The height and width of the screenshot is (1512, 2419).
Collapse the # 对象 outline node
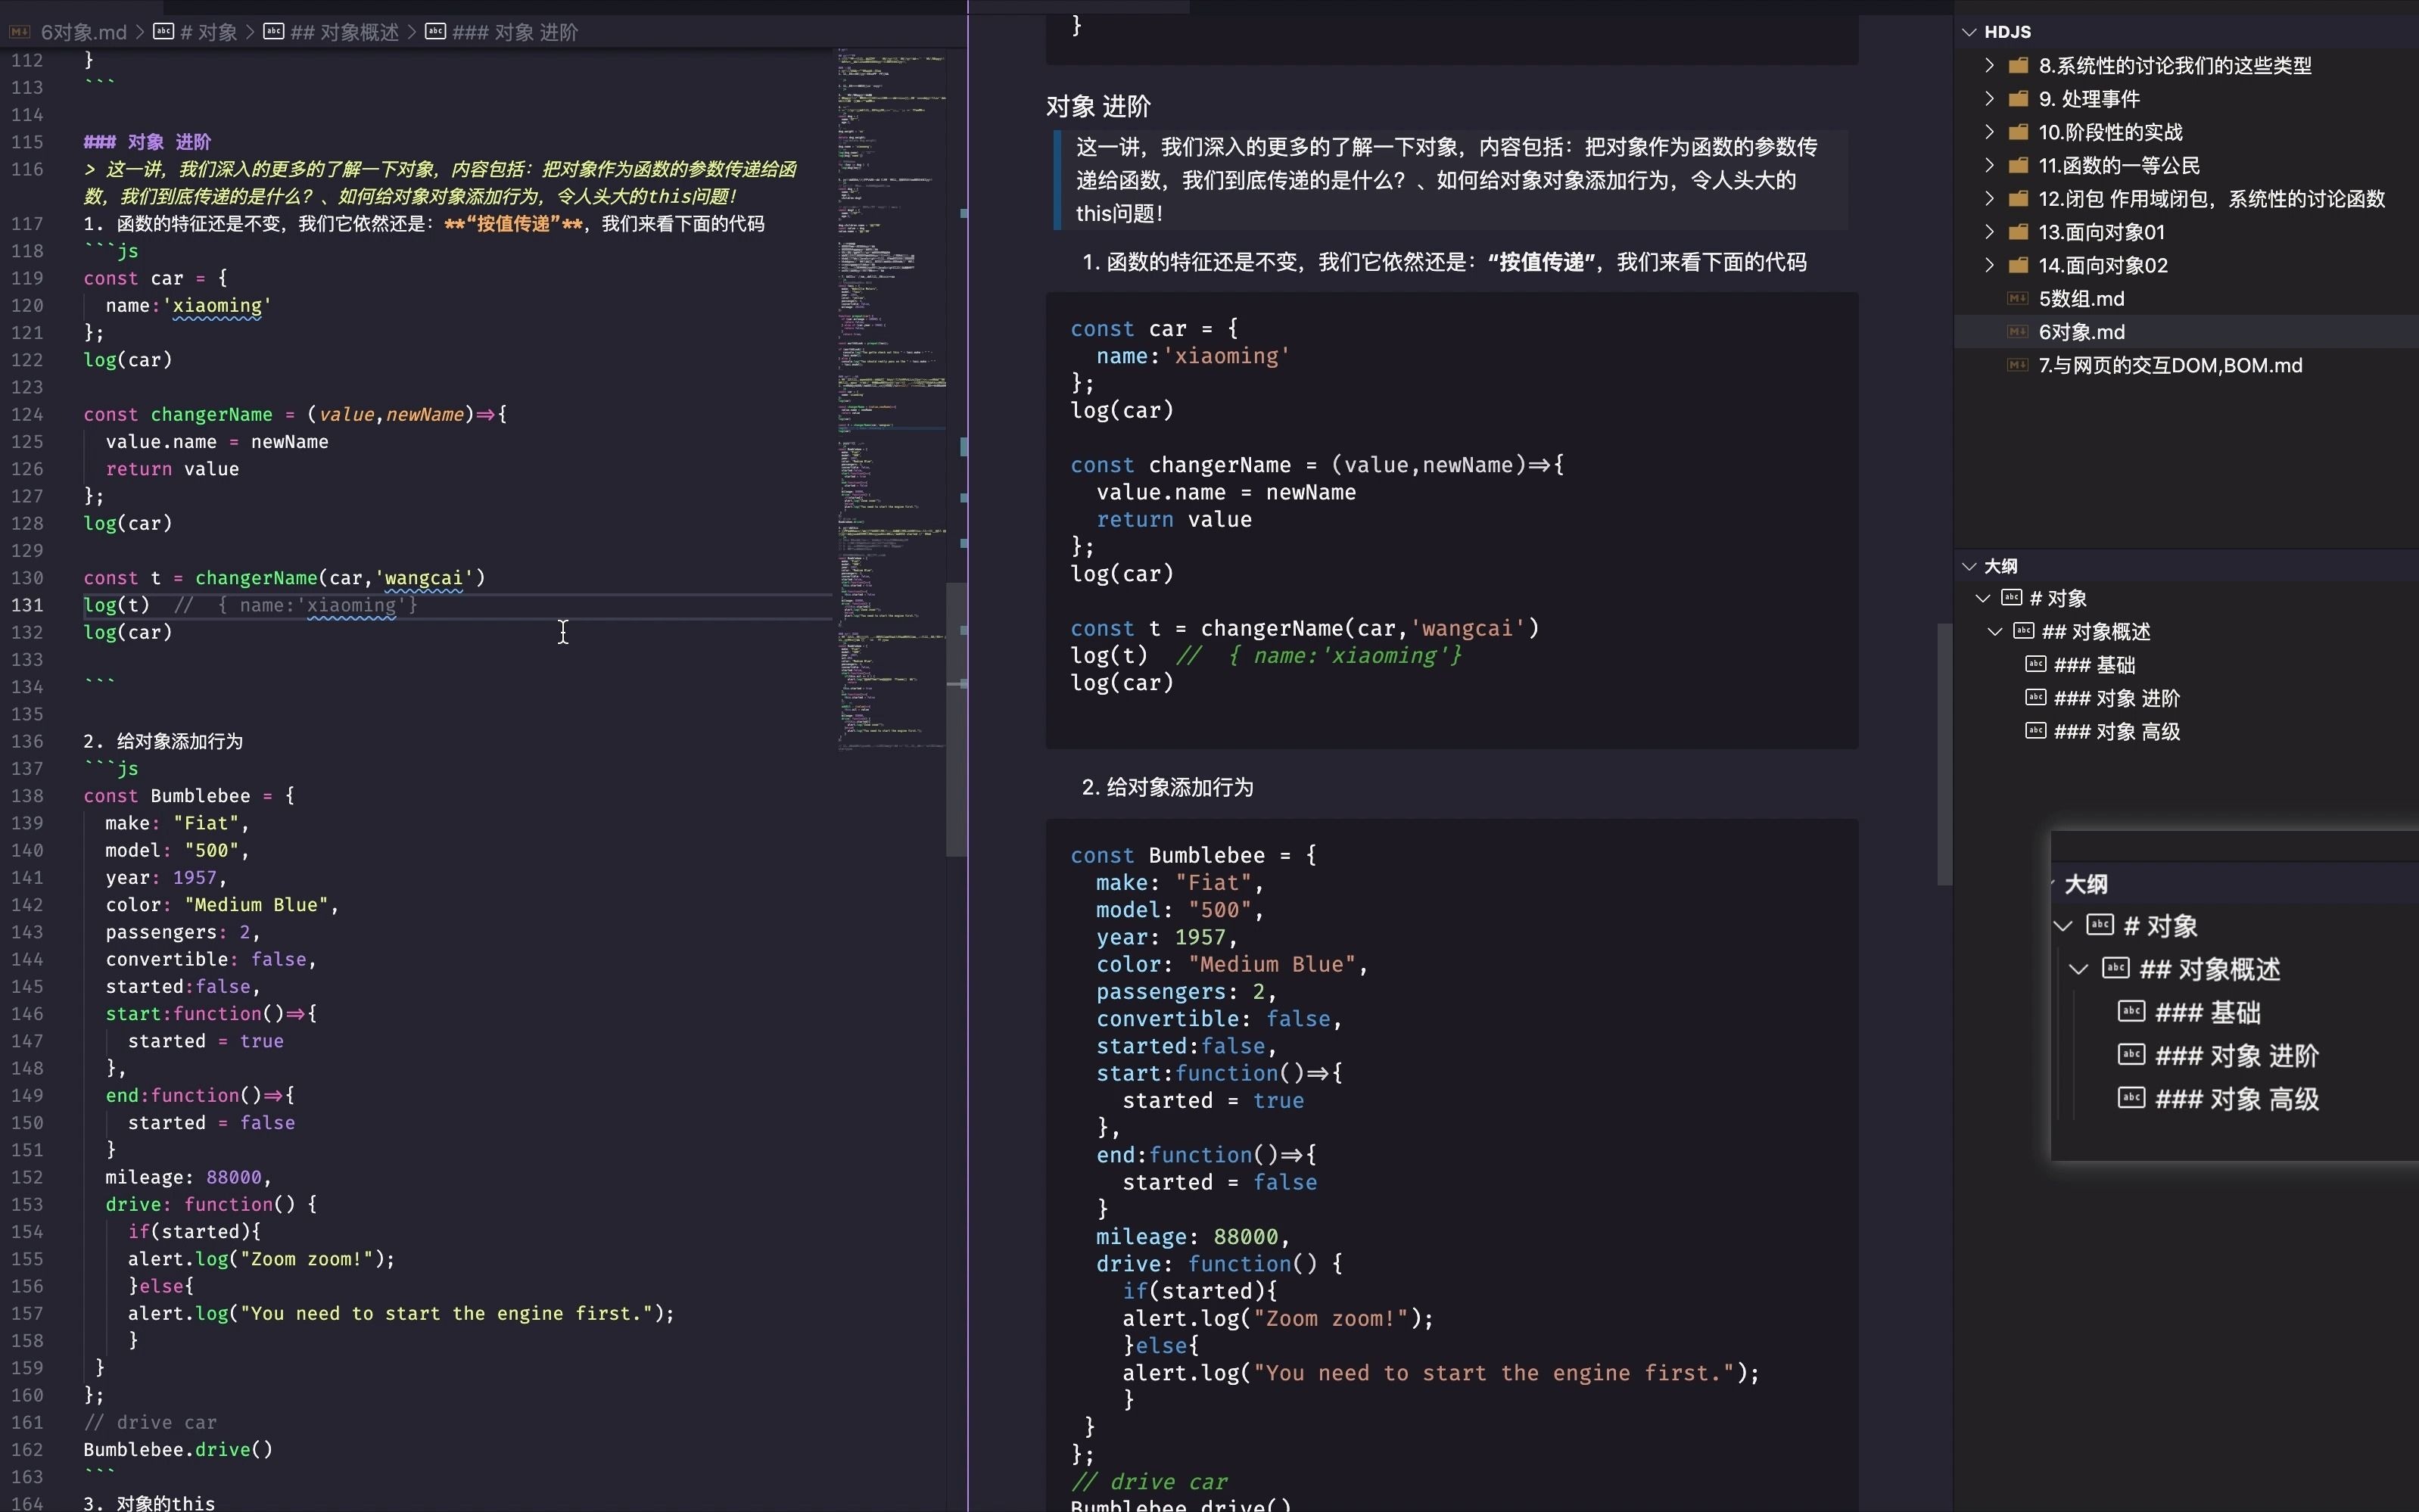[x=1983, y=598]
